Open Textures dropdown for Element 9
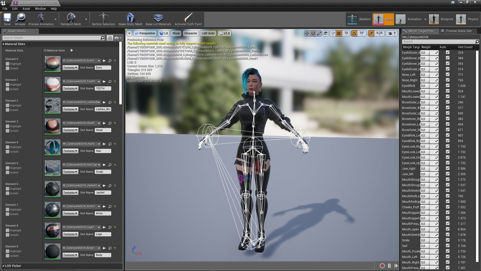The width and height of the screenshot is (481, 271). [70, 255]
